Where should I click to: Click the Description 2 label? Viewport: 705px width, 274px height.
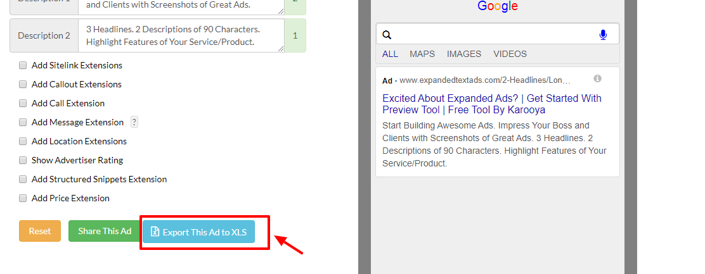44,35
